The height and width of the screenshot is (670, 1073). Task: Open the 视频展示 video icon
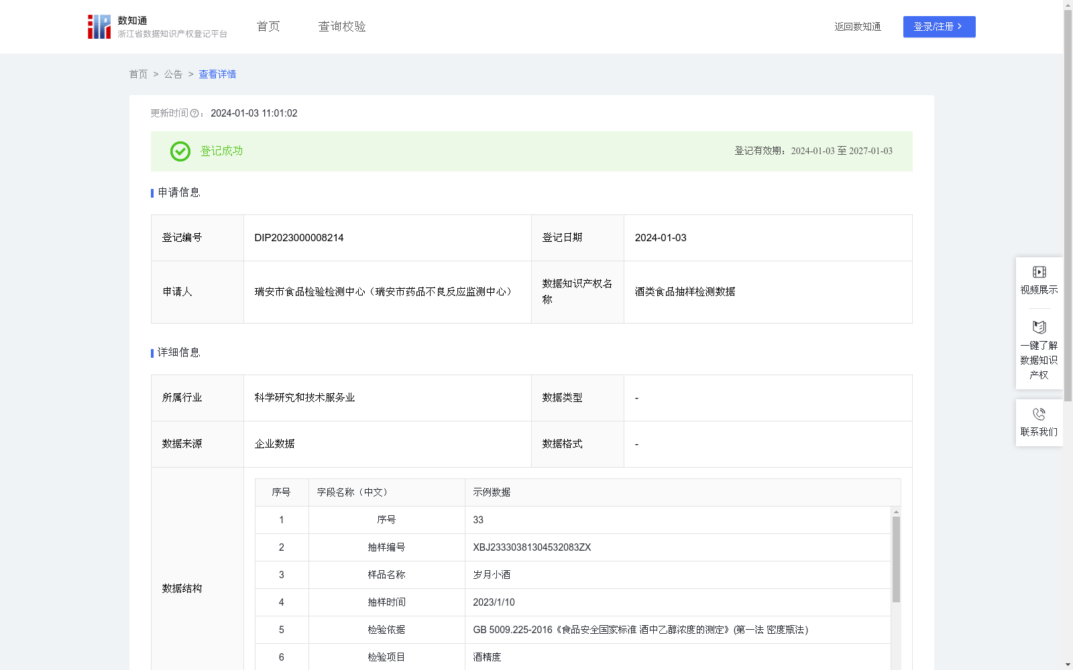(x=1039, y=272)
